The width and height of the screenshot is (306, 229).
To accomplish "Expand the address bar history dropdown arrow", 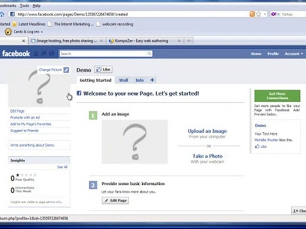I will coord(265,14).
